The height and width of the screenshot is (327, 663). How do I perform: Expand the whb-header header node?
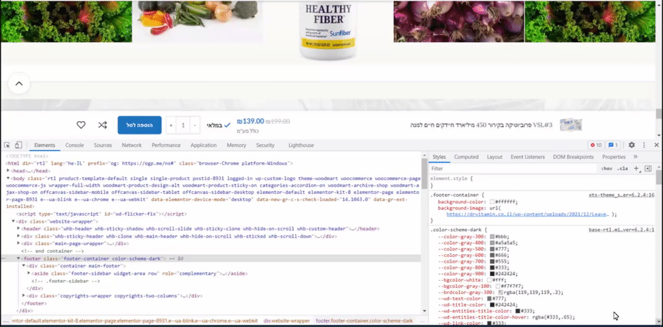(18, 228)
